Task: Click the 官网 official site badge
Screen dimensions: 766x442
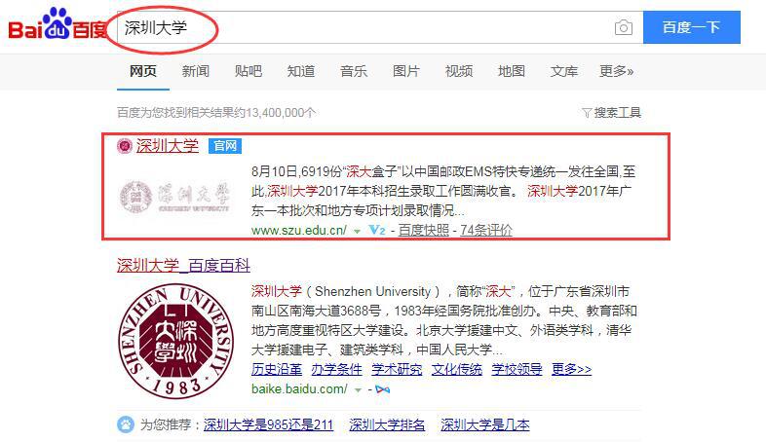Action: 225,146
